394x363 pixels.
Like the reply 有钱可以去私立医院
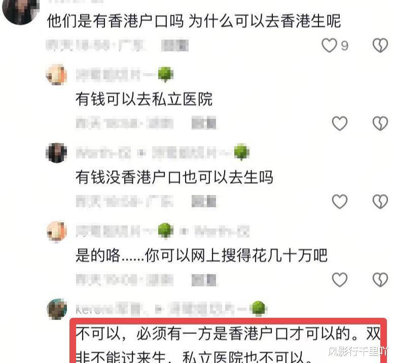click(x=340, y=123)
